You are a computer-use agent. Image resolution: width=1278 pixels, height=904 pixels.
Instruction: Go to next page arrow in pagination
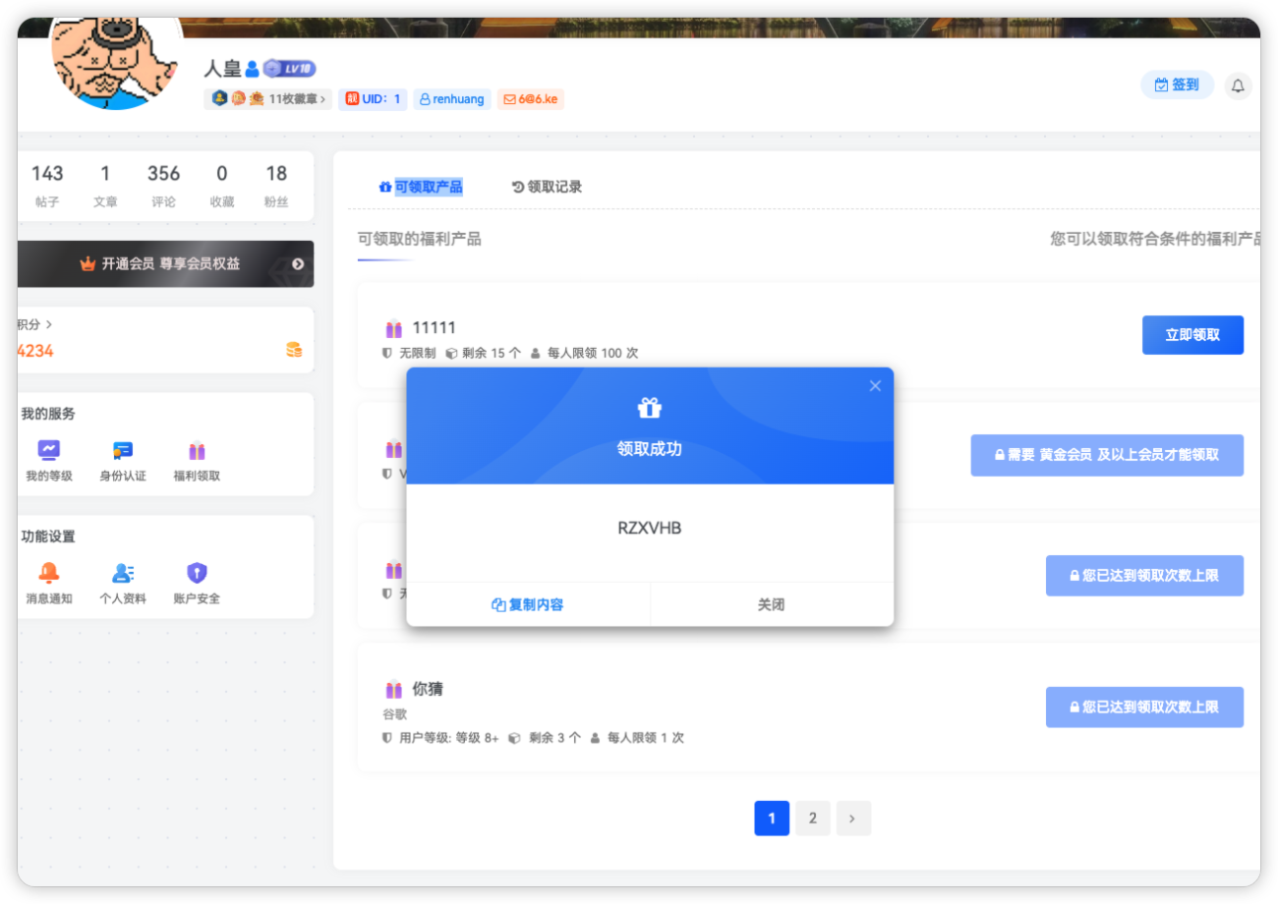point(853,819)
